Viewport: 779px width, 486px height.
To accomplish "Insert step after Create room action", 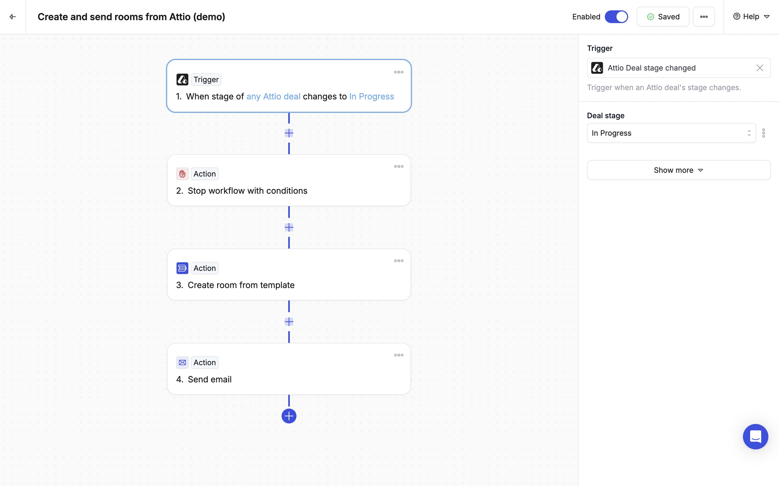I will pos(289,322).
